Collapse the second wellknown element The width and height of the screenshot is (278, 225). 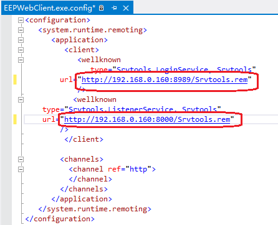[21, 99]
